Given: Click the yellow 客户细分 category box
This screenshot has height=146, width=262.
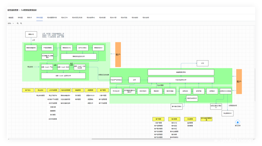Looking at the screenshot, I should pos(28,90).
